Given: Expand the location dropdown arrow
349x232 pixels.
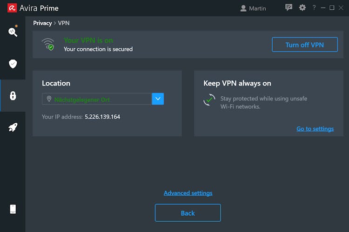Looking at the screenshot, I should point(158,99).
